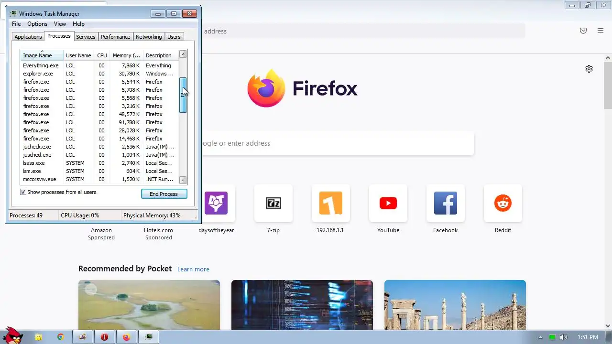The width and height of the screenshot is (612, 344).
Task: Open the Facebook shortcut tile
Action: tap(446, 203)
